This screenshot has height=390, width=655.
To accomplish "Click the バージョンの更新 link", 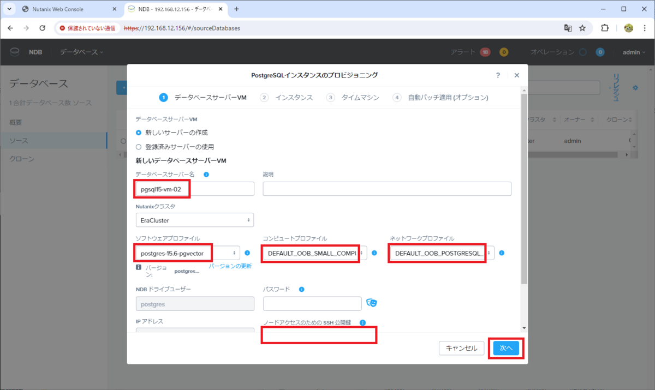I will (230, 266).
